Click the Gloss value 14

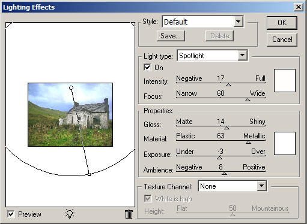(x=220, y=122)
